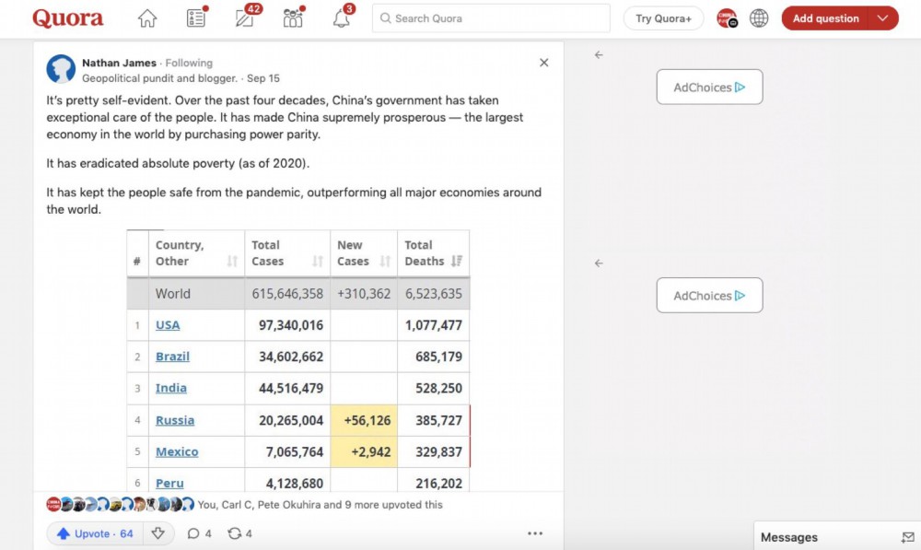Open Answer page with 42 badge
The image size is (921, 550).
[x=245, y=18]
